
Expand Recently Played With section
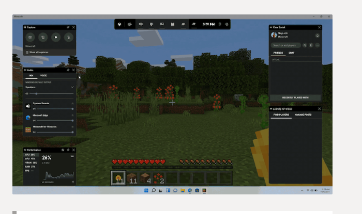point(295,97)
